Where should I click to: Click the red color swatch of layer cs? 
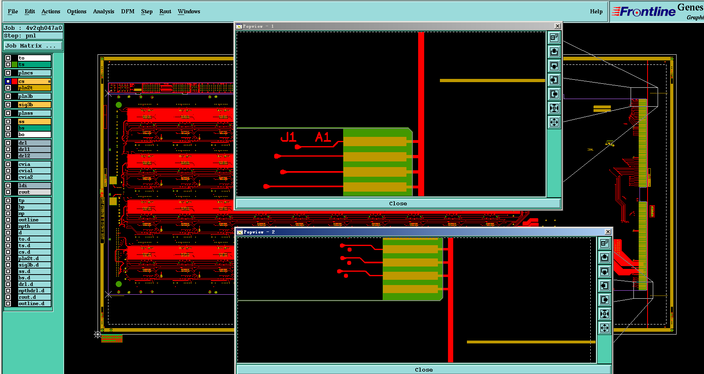(x=15, y=81)
